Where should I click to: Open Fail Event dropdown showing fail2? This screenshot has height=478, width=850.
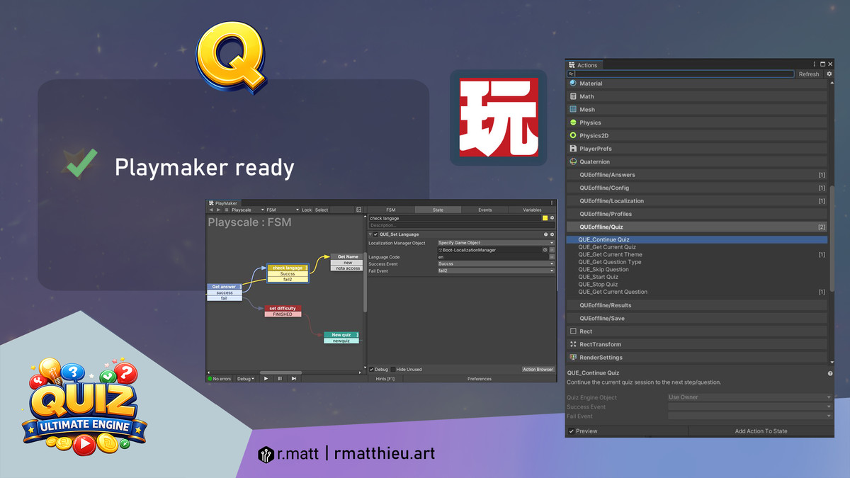496,271
